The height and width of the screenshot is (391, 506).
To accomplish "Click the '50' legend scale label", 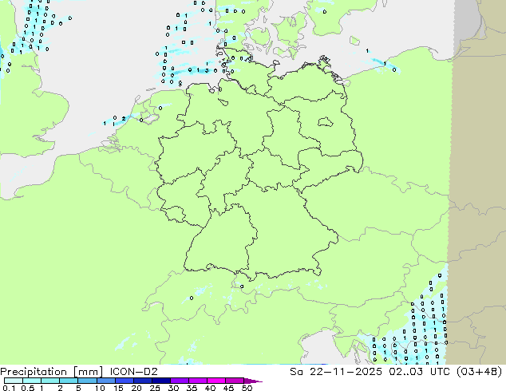I will point(247,388).
